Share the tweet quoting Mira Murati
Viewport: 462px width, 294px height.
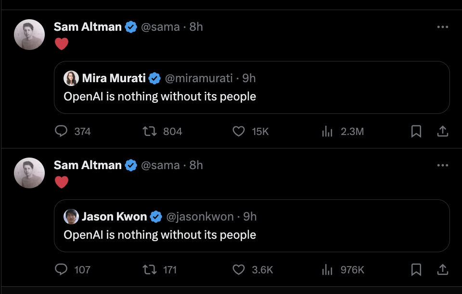click(x=443, y=131)
